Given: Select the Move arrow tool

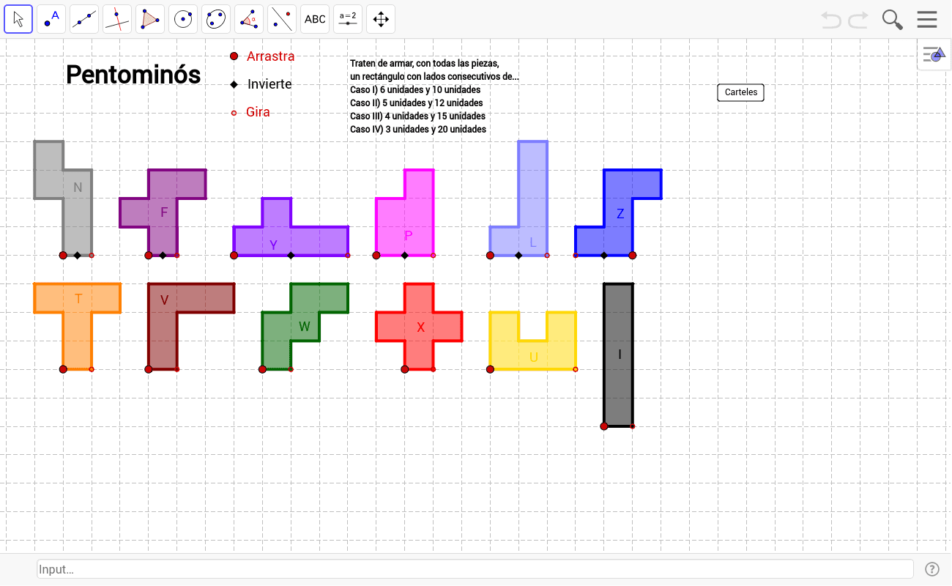Looking at the screenshot, I should [x=18, y=19].
